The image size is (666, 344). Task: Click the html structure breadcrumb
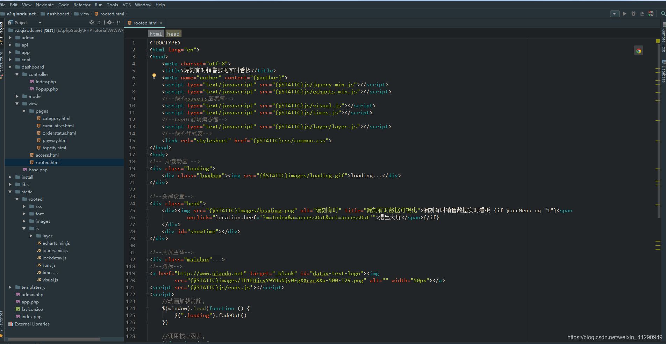[156, 34]
